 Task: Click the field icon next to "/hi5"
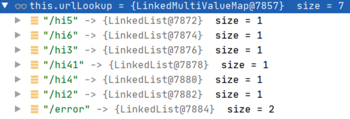(34, 20)
